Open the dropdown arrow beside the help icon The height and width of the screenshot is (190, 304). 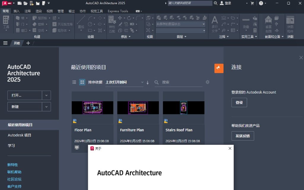coord(265,3)
